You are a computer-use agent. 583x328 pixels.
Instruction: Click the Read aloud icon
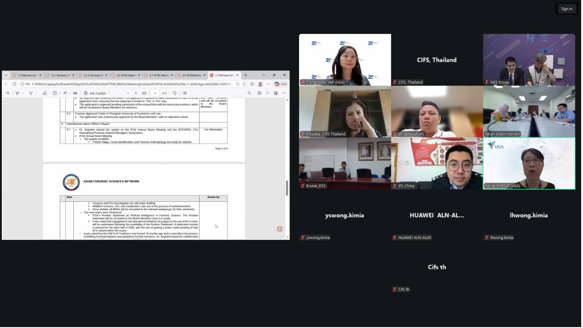tap(65, 93)
